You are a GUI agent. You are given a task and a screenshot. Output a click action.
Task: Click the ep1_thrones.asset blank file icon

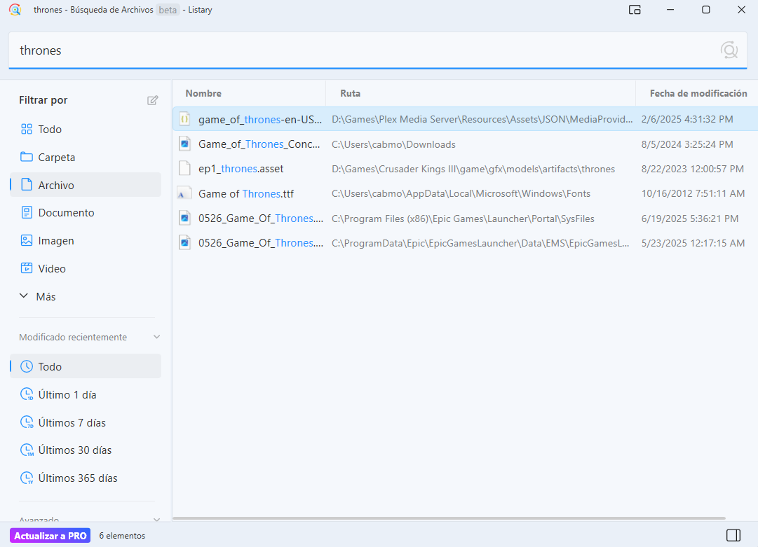pos(184,169)
